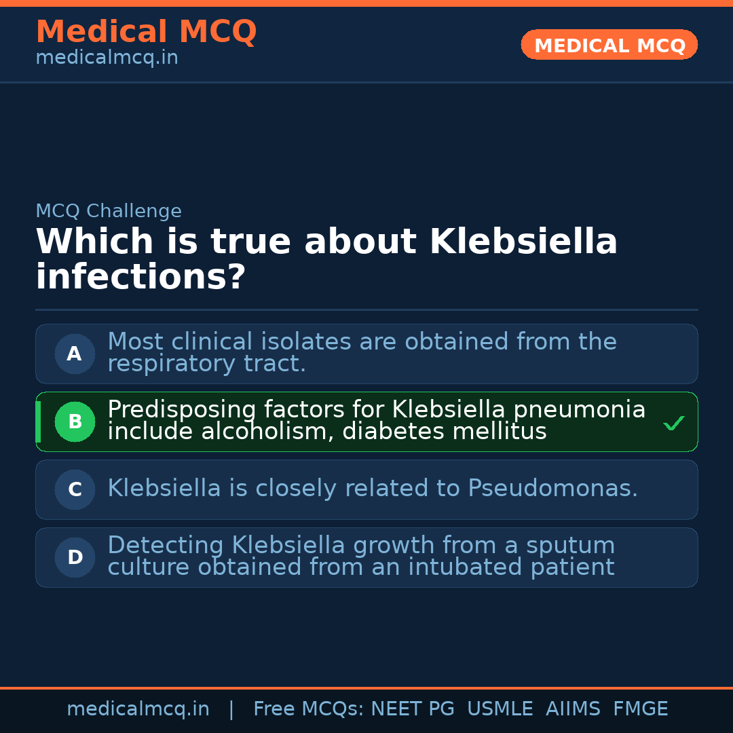Click AIIMS in the footer
This screenshot has height=733, width=733.
(573, 709)
